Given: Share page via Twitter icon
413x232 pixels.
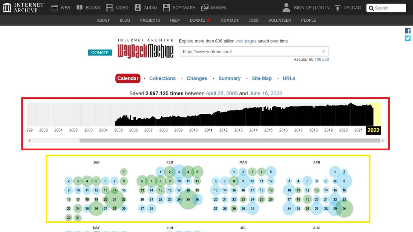Looking at the screenshot, I should pos(408,38).
